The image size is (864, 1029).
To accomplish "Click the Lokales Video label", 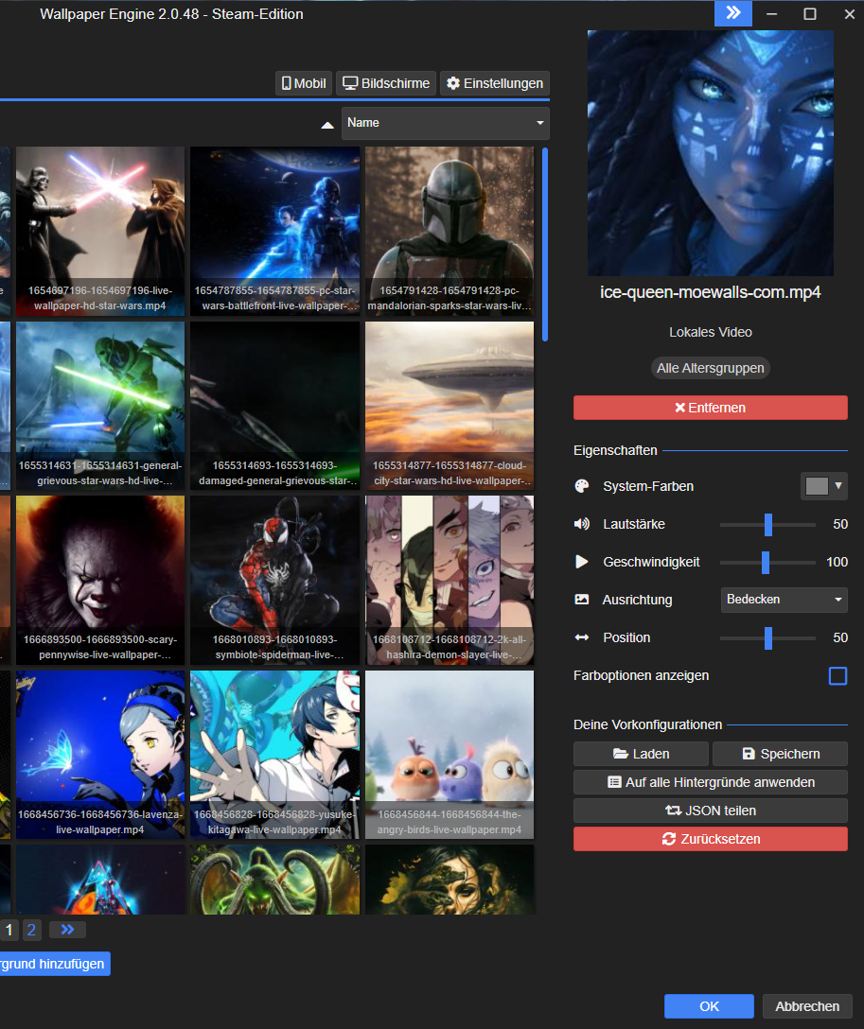I will [x=711, y=332].
